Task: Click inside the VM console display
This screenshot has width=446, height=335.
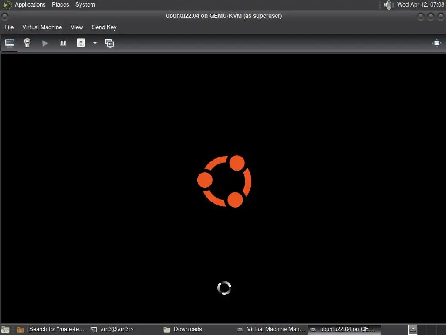Action: tap(223, 188)
